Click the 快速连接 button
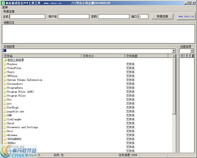 tap(162, 17)
